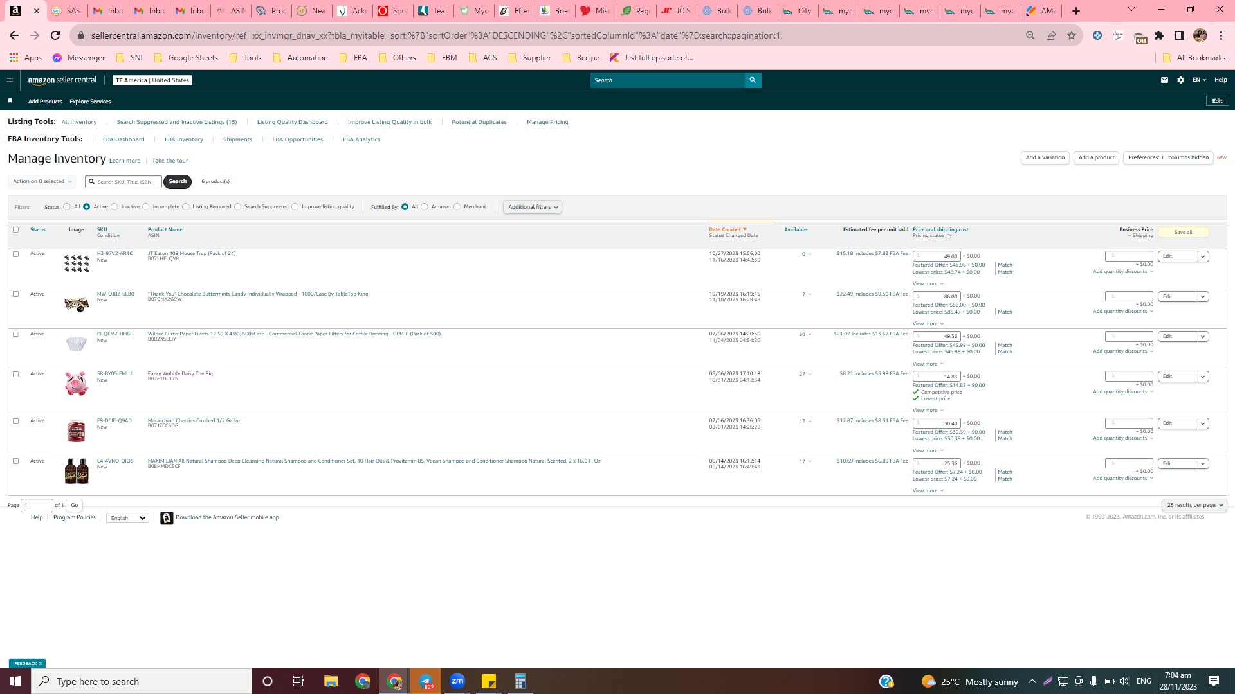Open the Manage Pricing listing tool
Image resolution: width=1235 pixels, height=694 pixels.
[x=547, y=122]
